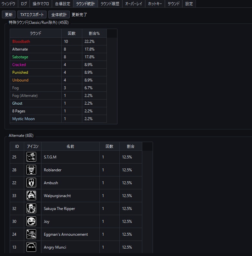Select the Bloodbath row
Image resolution: width=252 pixels, height=256 pixels.
coord(58,42)
